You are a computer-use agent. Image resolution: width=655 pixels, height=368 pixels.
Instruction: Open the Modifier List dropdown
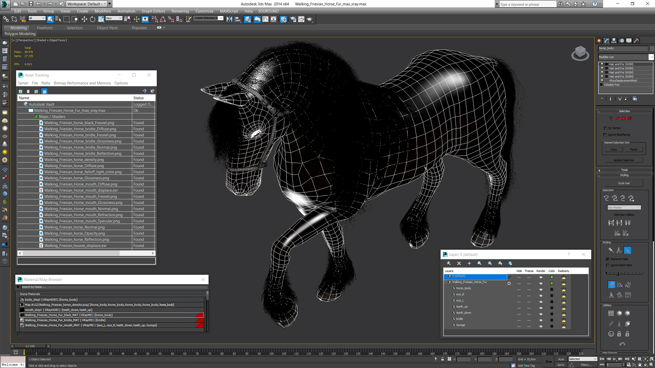click(651, 57)
